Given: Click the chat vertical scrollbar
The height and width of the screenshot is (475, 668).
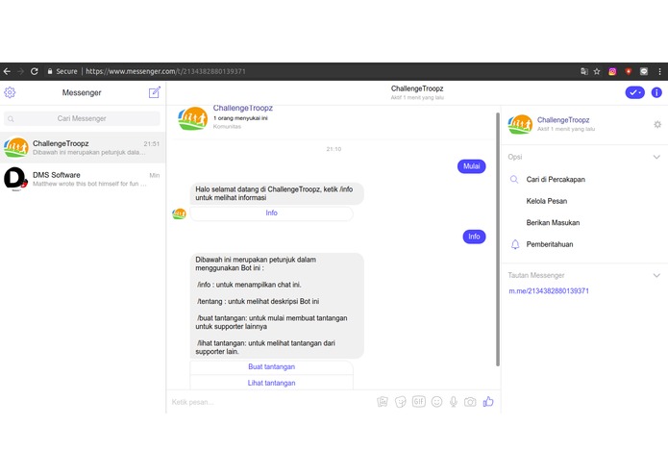Looking at the screenshot, I should pyautogui.click(x=498, y=238).
